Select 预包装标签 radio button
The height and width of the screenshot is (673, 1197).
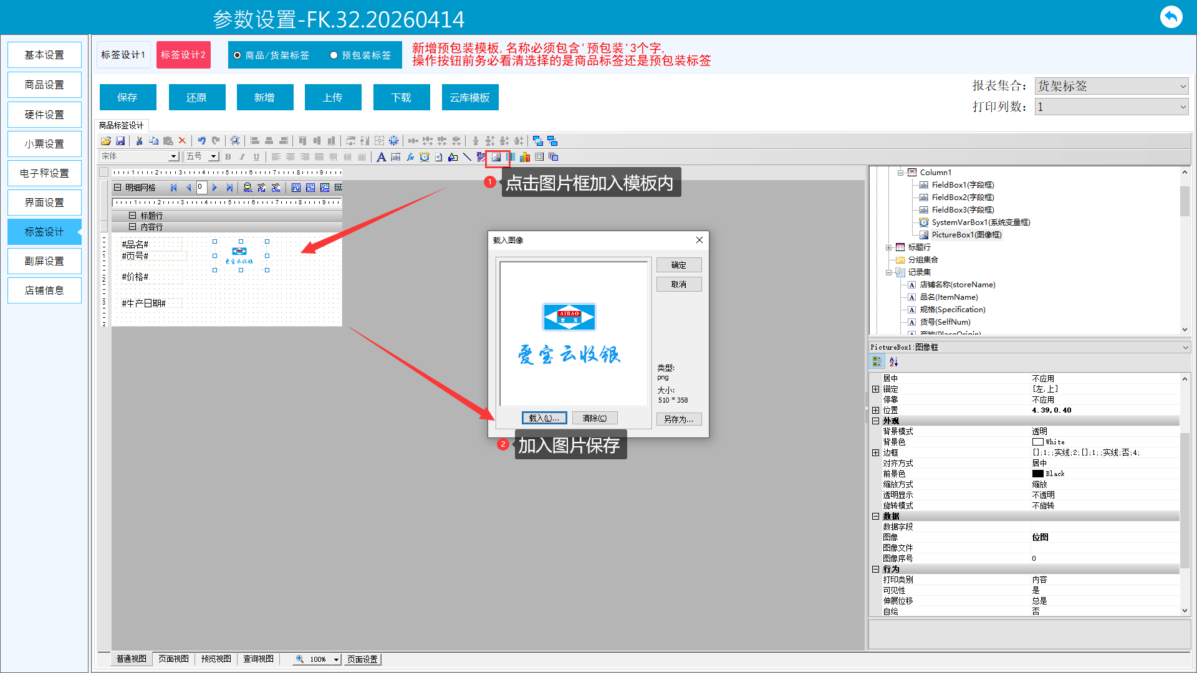[x=334, y=55]
